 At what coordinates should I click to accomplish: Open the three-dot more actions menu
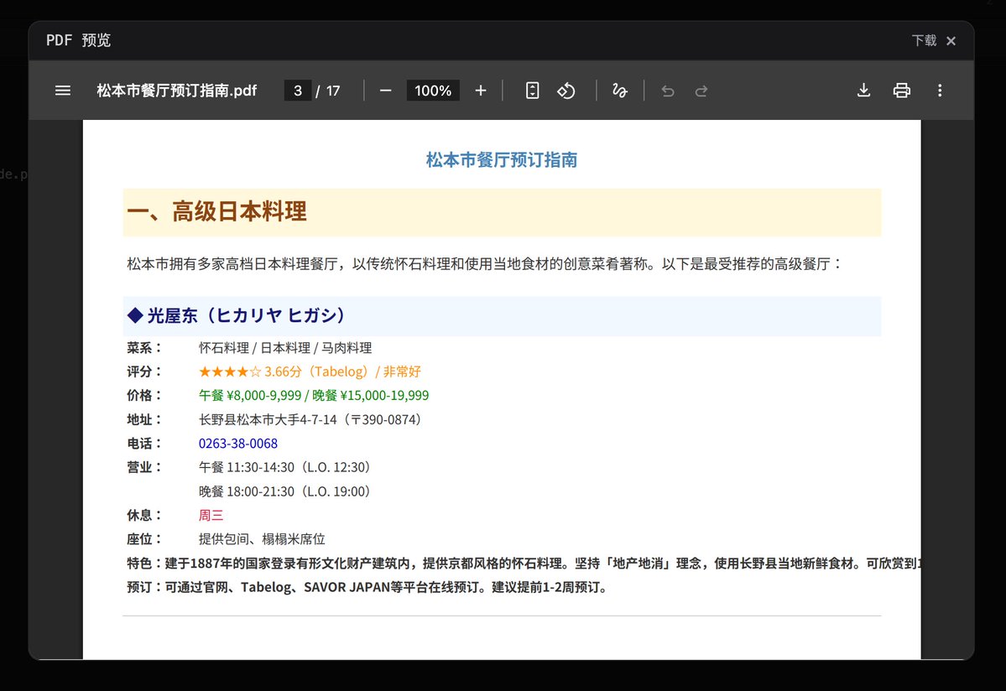click(940, 91)
